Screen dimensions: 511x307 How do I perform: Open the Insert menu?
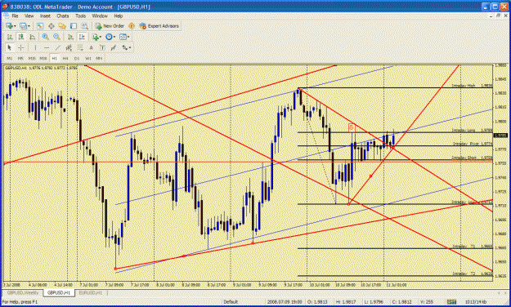(x=45, y=16)
